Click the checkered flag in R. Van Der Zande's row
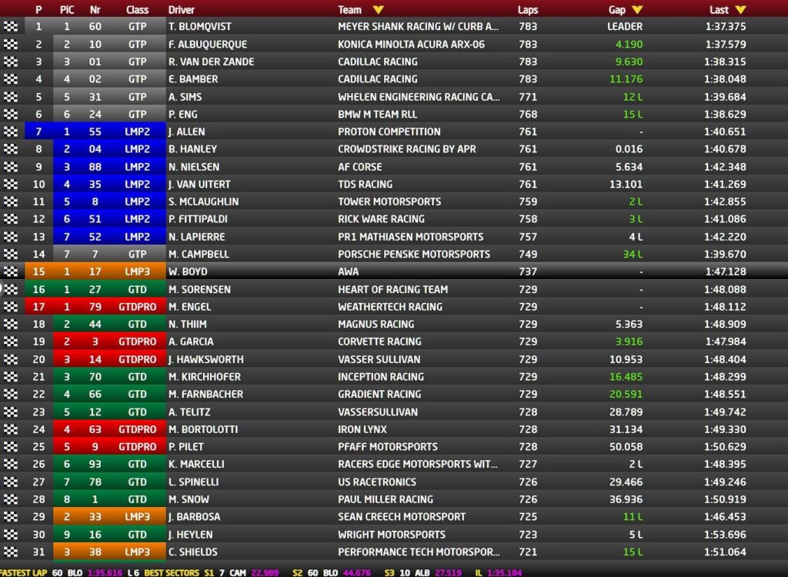The image size is (788, 577). tap(11, 62)
